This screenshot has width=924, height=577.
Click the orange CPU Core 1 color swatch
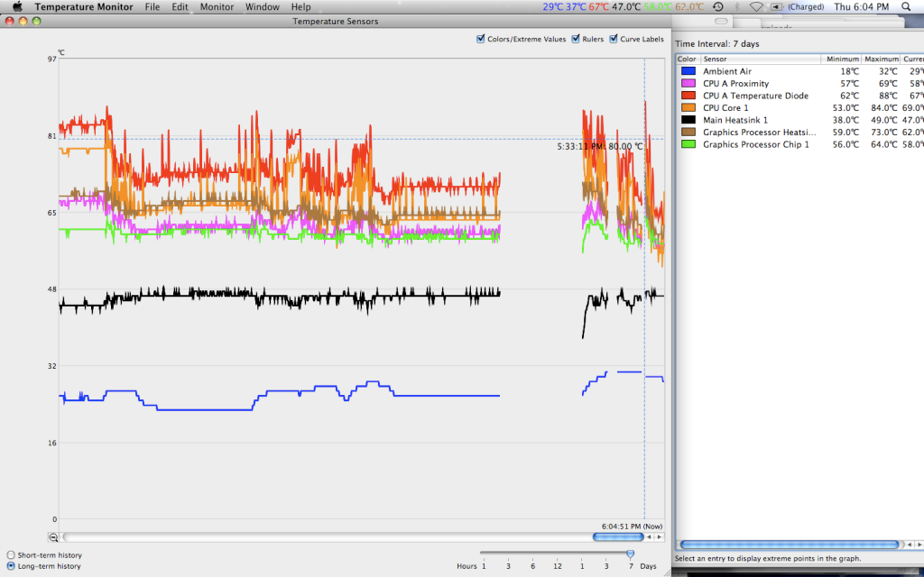(x=688, y=108)
